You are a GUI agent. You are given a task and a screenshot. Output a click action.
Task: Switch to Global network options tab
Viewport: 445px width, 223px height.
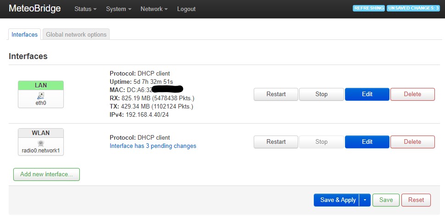click(x=76, y=34)
